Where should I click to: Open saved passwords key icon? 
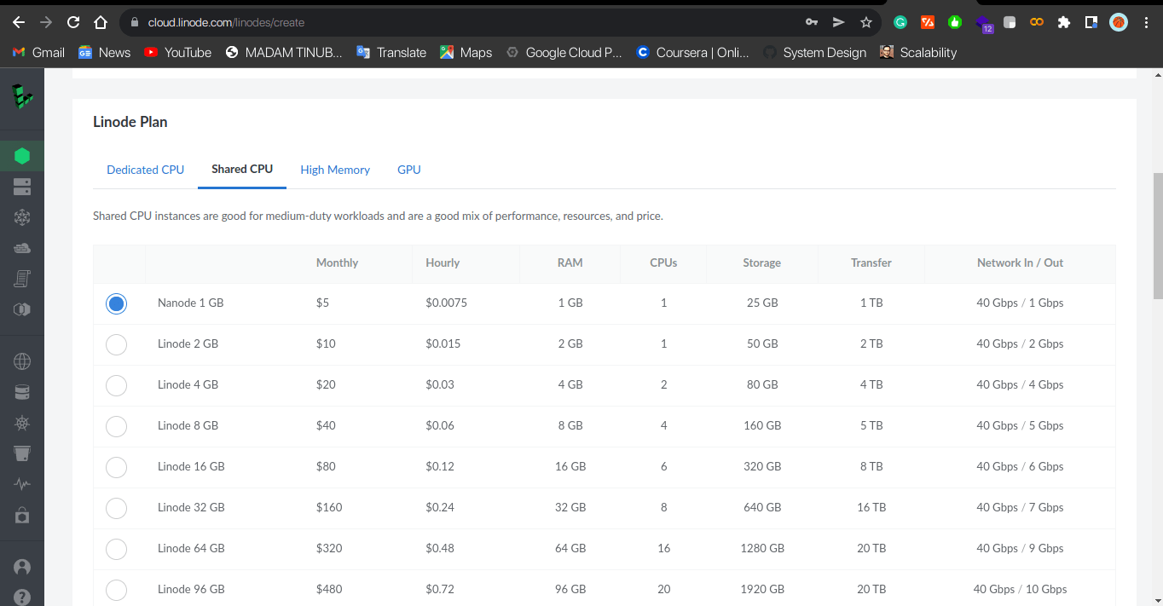812,22
